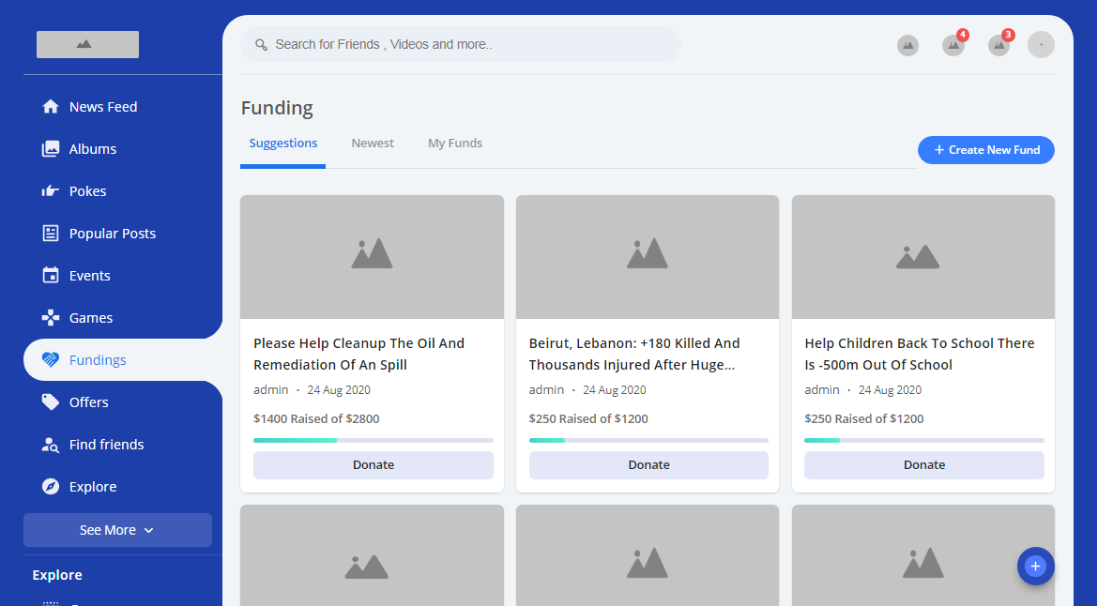Screen dimensions: 1113x606
Task: Open the My Funds tab
Action: (455, 144)
